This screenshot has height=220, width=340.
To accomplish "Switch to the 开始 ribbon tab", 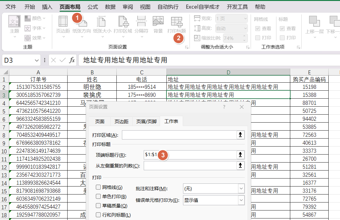I will tap(30, 7).
